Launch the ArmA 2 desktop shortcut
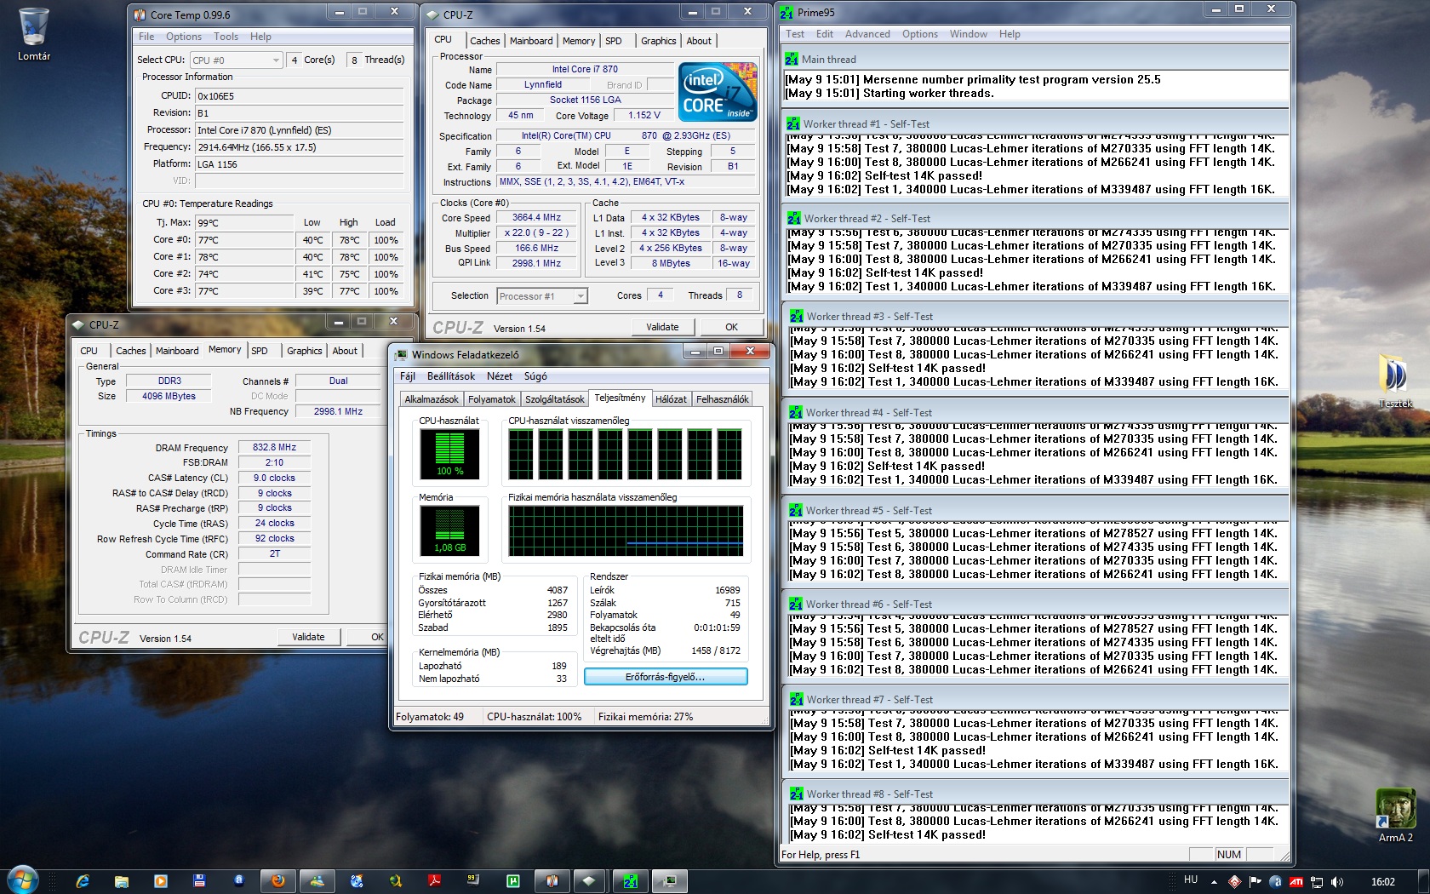This screenshot has height=894, width=1430. point(1395,816)
